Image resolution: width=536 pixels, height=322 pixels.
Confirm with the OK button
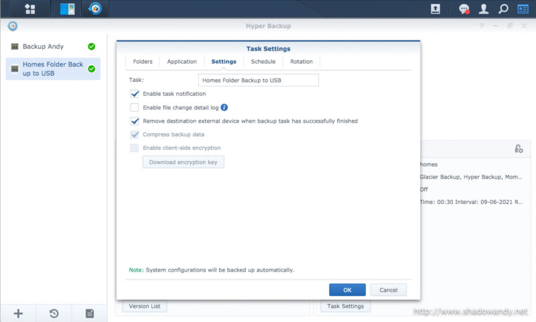[x=347, y=290]
